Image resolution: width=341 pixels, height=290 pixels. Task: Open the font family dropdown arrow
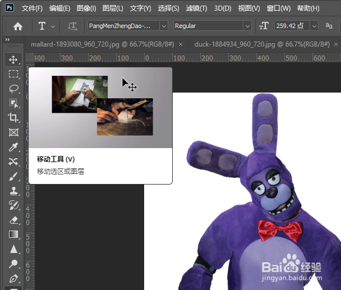[x=164, y=26]
